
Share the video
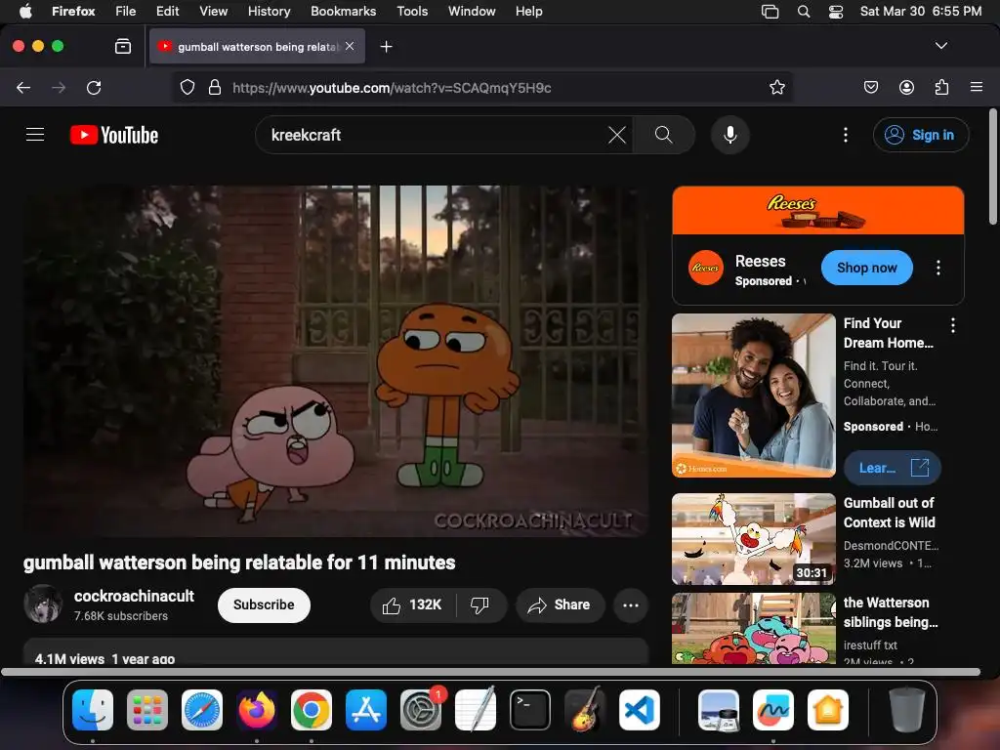(560, 604)
